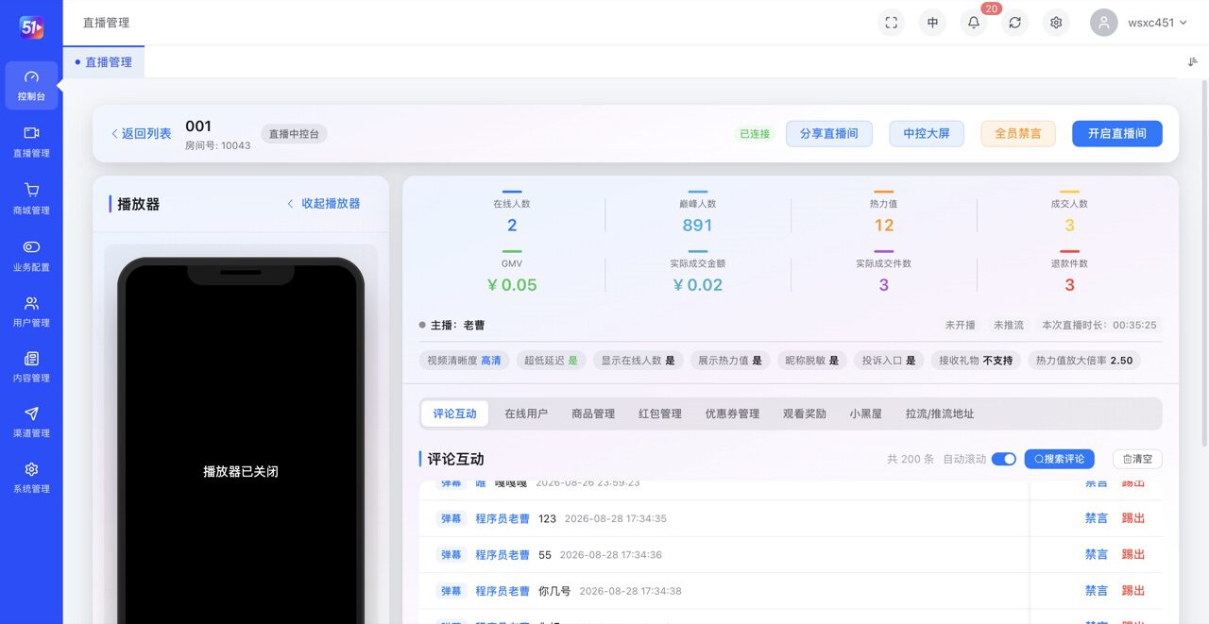
Task: Click the 接收礼物 不支持 tag
Action: coord(976,361)
